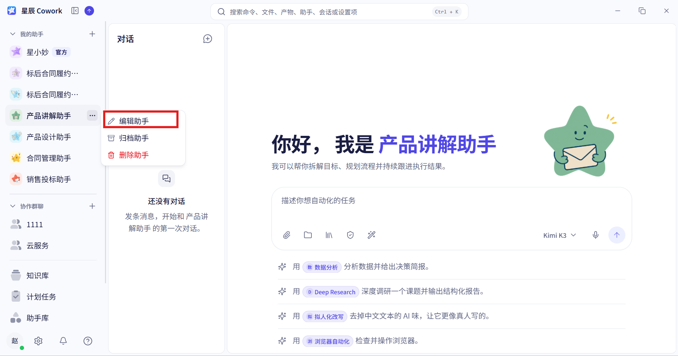Screen dimensions: 678x356
Task: Collapse the 我的助手 section
Action: point(13,34)
